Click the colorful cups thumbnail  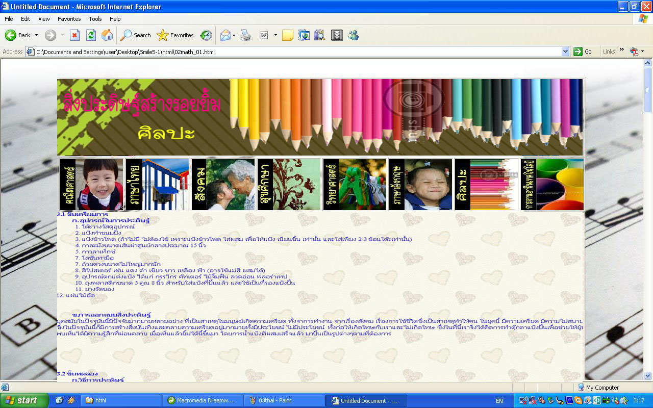click(x=552, y=184)
